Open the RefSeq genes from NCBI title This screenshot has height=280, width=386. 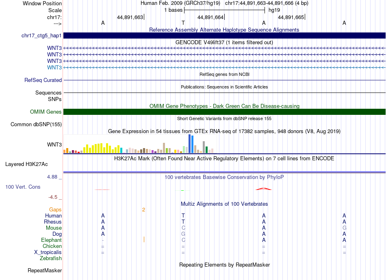224,74
